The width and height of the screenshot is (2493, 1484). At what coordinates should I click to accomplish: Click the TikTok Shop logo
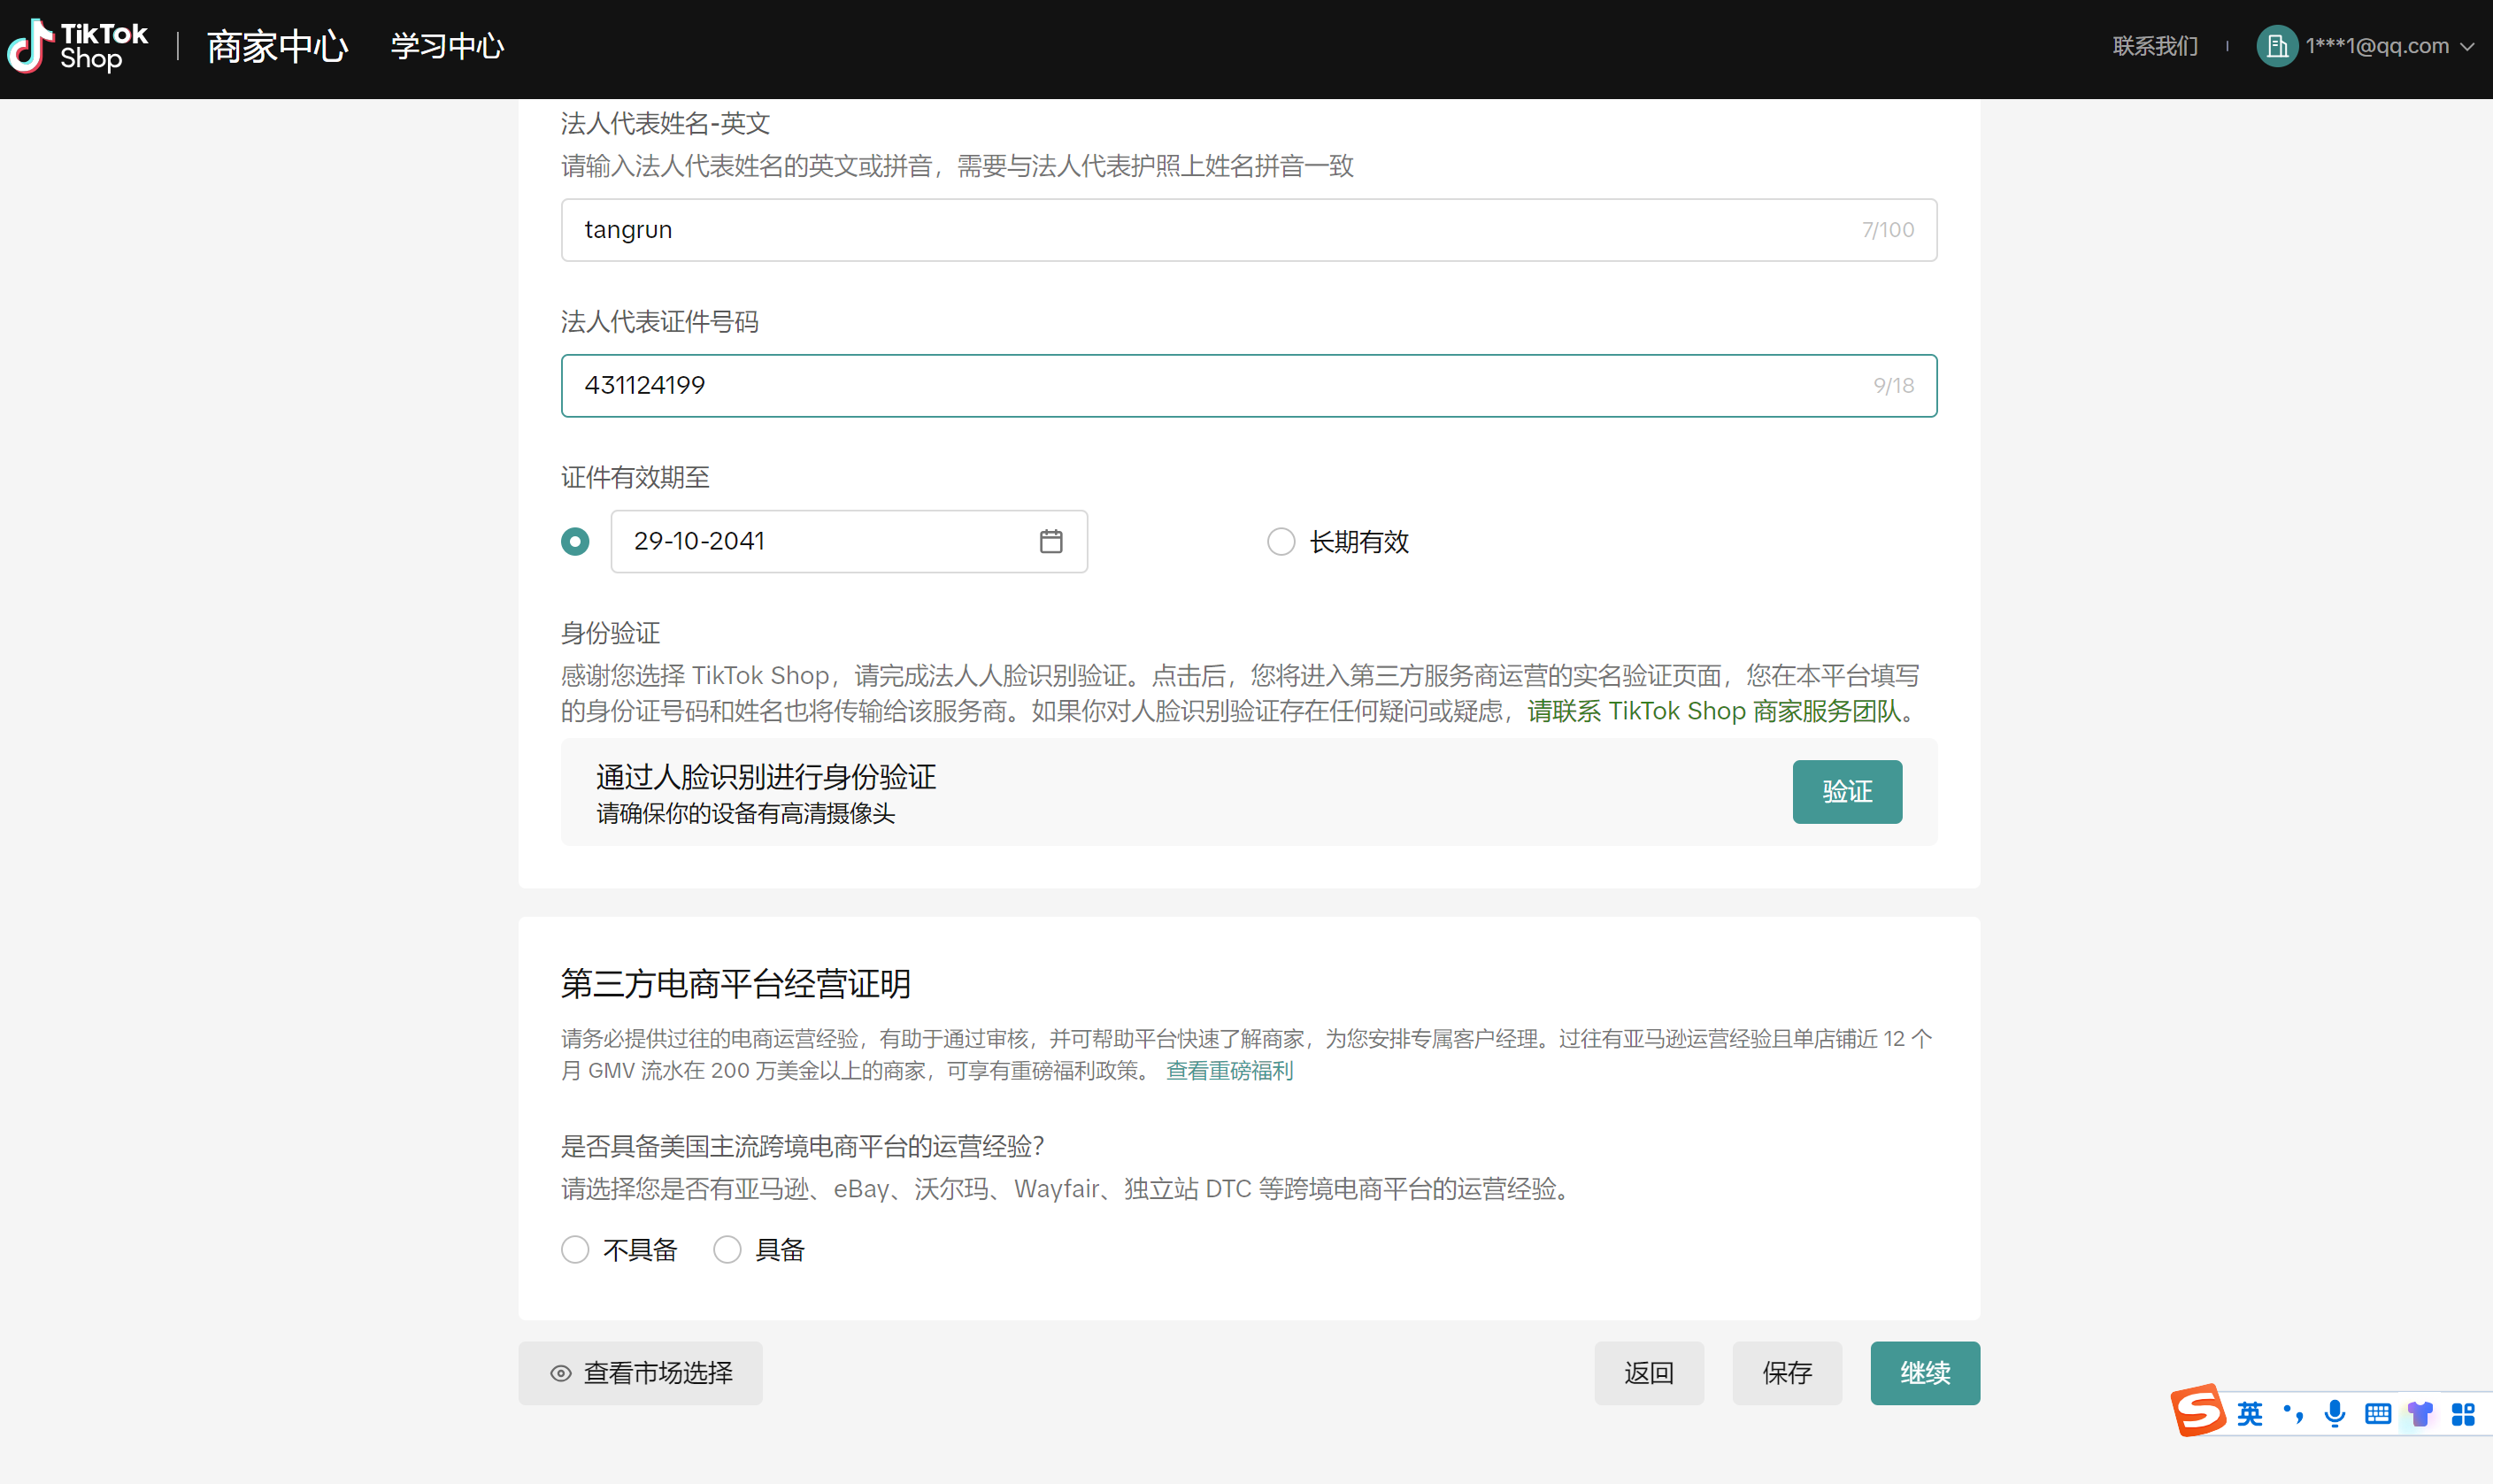(78, 46)
